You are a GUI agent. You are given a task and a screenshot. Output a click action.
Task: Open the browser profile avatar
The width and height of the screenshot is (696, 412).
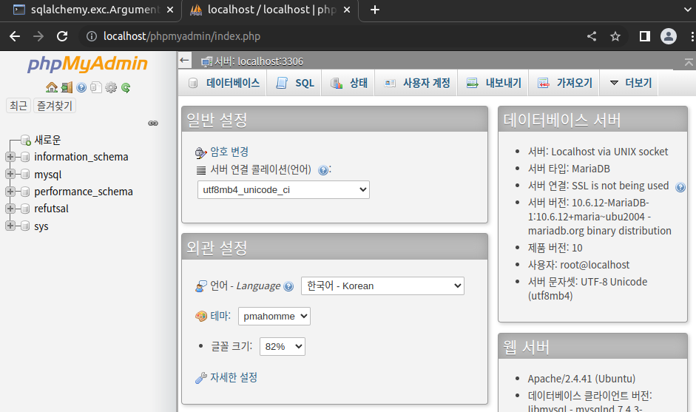coord(668,36)
